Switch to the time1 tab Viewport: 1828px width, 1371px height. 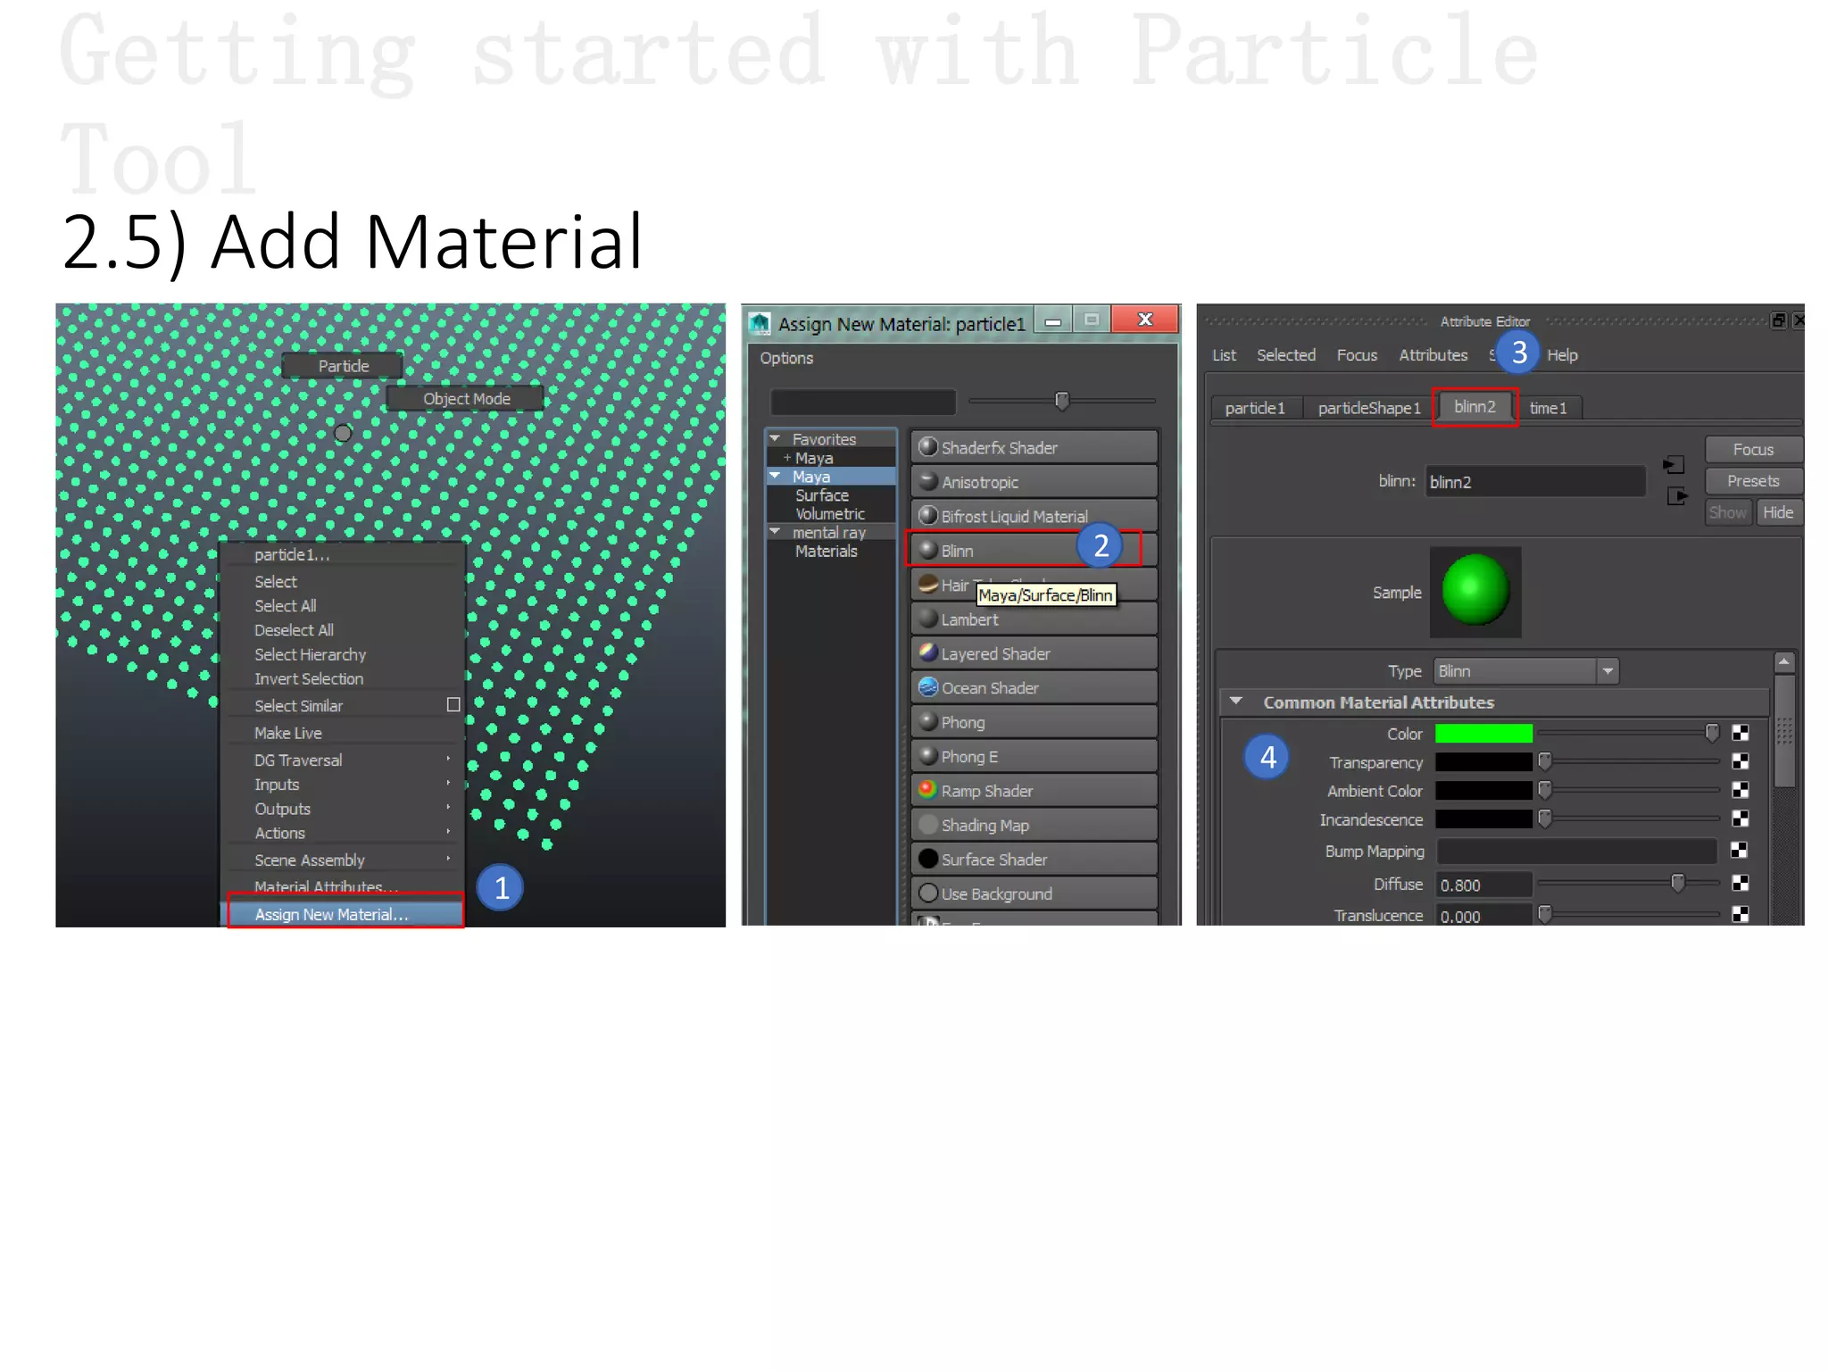(x=1548, y=408)
